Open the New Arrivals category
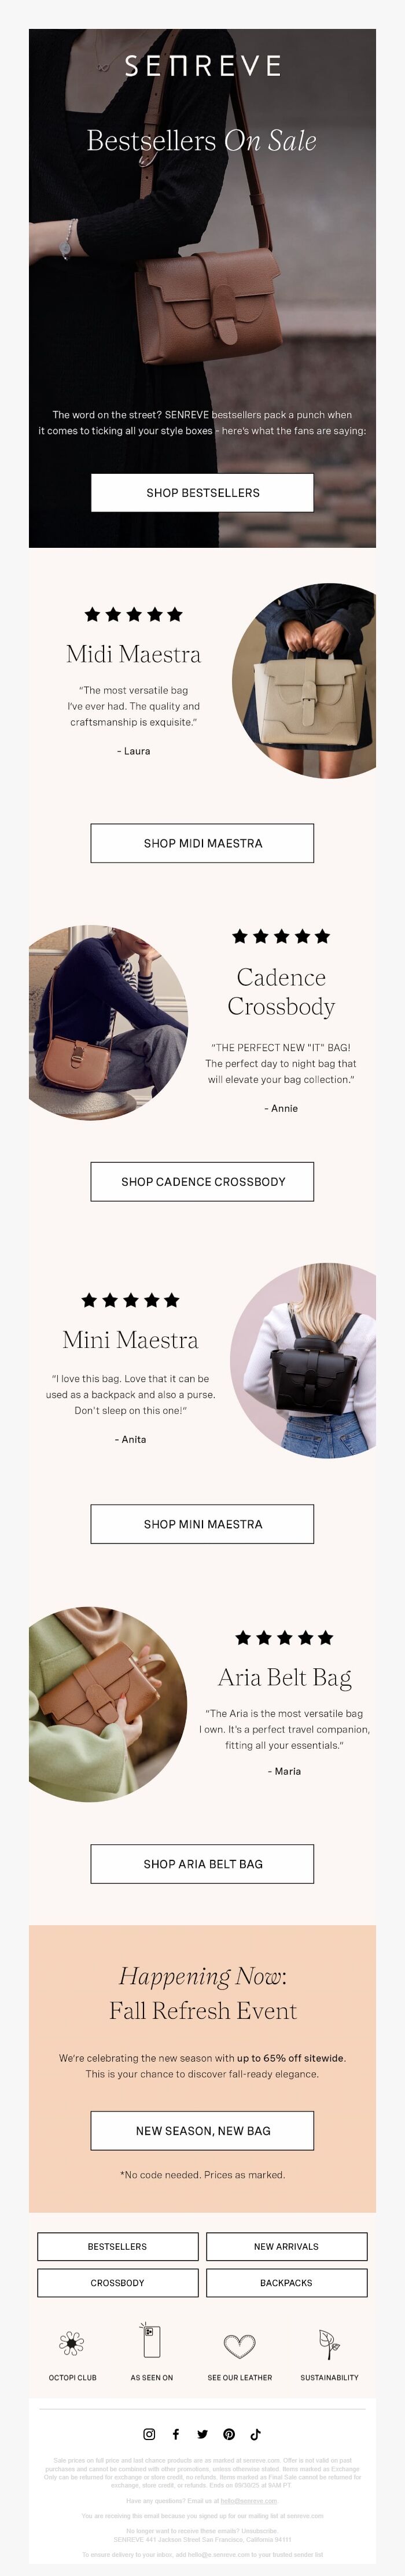This screenshot has height=2576, width=405. (x=286, y=2246)
